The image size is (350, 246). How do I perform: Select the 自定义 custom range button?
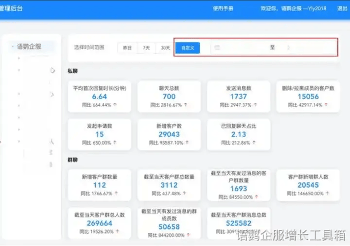(187, 48)
